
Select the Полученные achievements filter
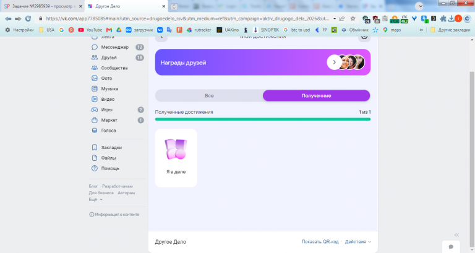[x=316, y=96]
